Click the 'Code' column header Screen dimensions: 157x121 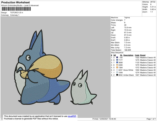tap(137, 55)
